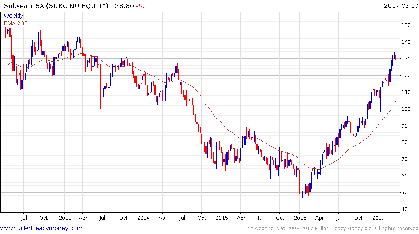Click the 110 price axis label

coord(406,92)
